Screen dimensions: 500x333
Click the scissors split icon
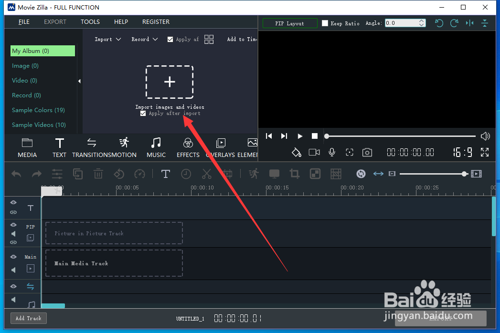coord(207,174)
